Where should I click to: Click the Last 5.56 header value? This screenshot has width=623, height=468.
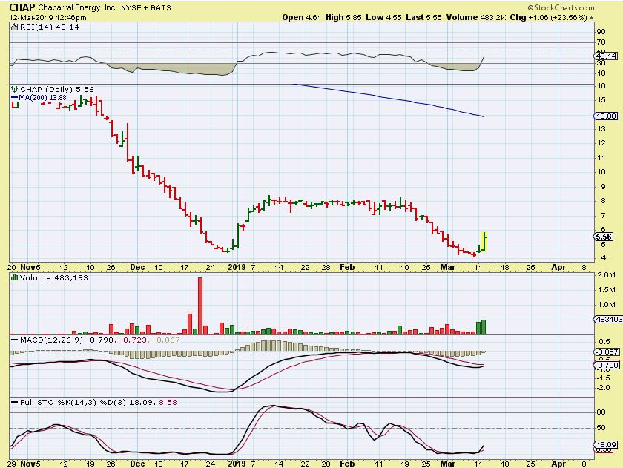pos(423,18)
